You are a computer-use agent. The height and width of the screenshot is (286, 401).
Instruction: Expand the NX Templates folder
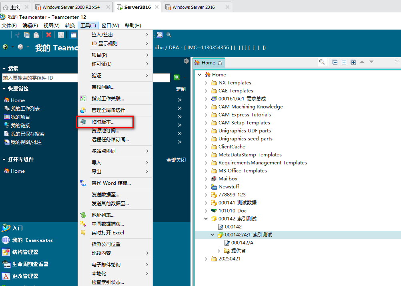click(x=206, y=83)
